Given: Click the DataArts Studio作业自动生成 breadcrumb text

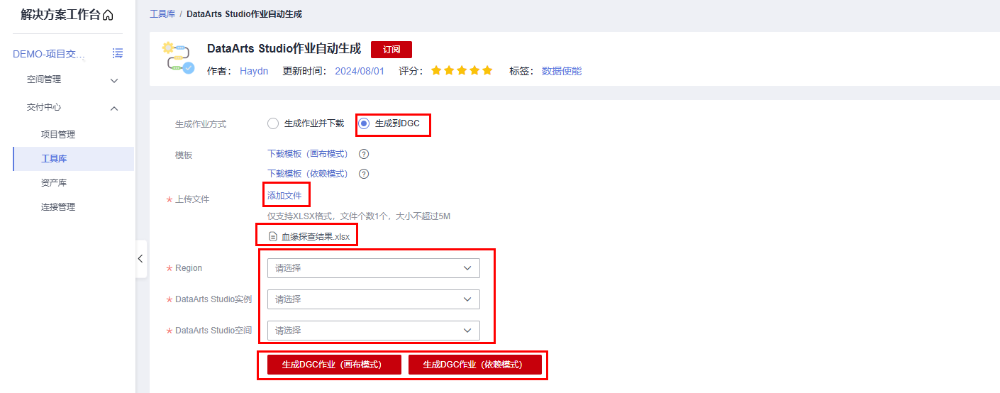Looking at the screenshot, I should [x=244, y=14].
